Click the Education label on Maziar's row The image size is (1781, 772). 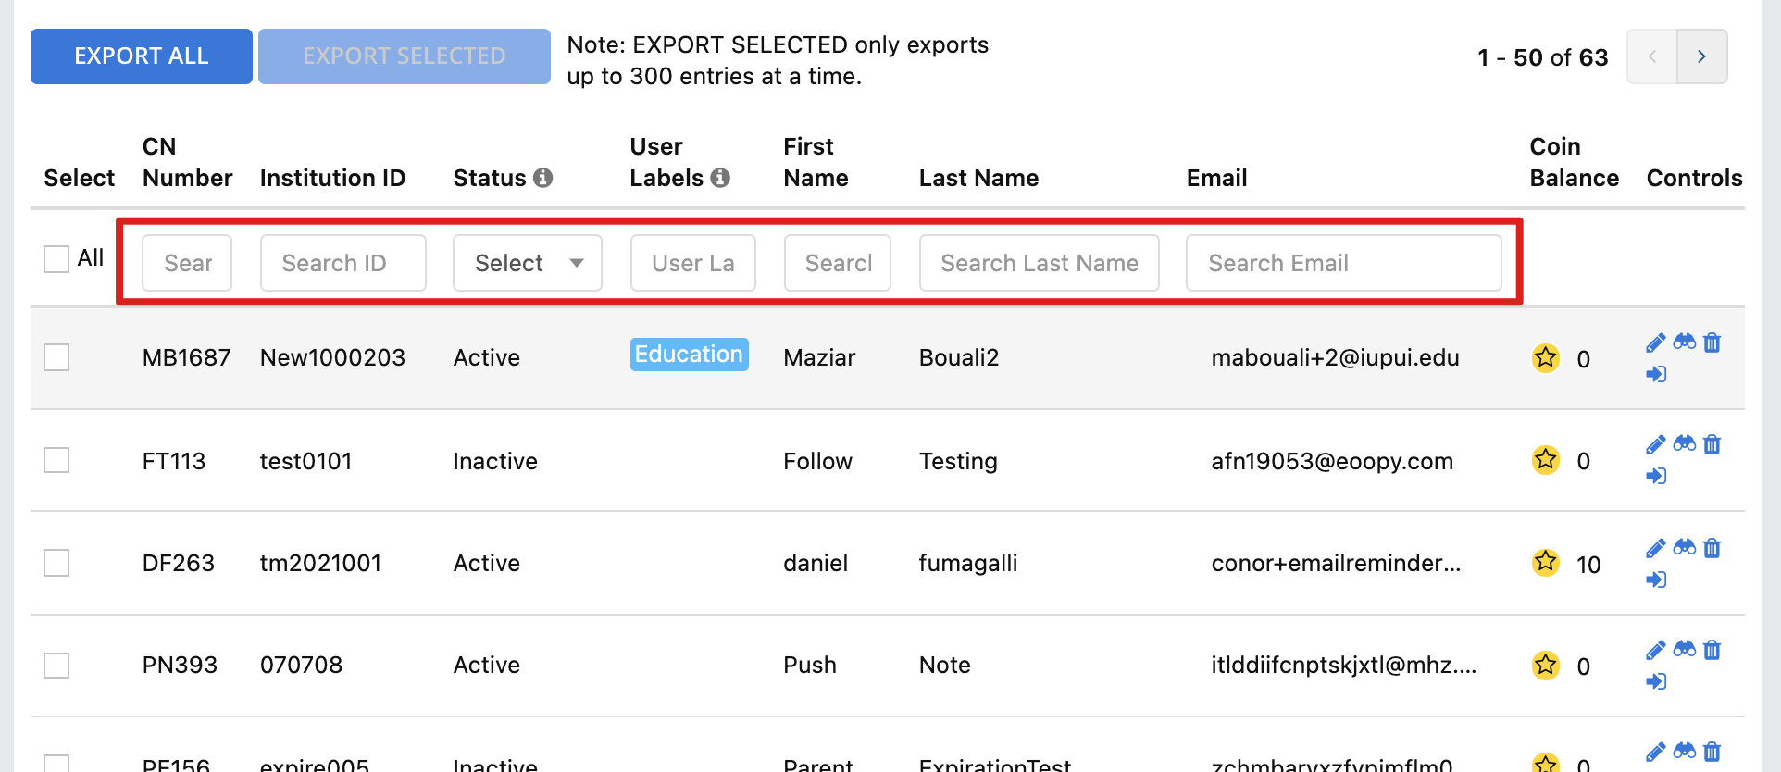point(690,355)
